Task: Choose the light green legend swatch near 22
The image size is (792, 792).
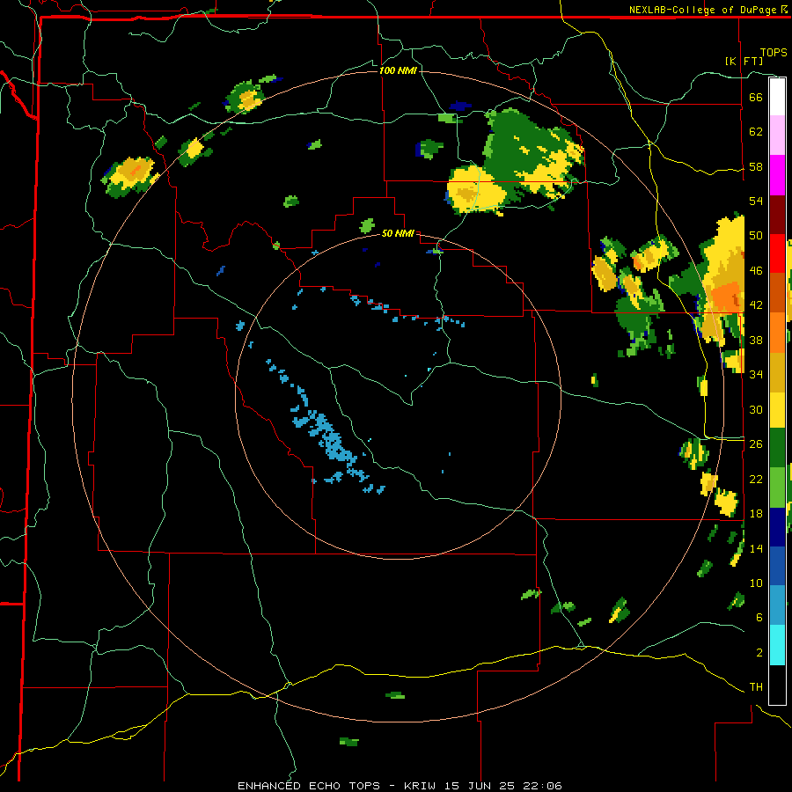Action: [x=777, y=488]
